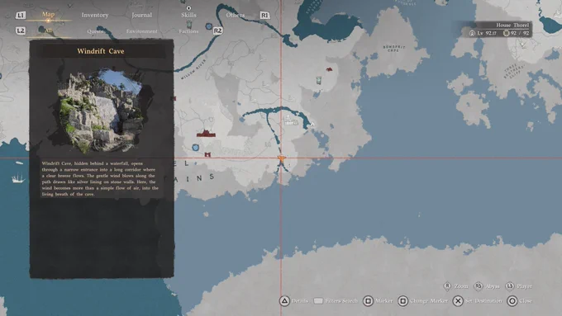Go to the Skills tab
Image resolution: width=562 pixels, height=316 pixels.
(x=188, y=15)
